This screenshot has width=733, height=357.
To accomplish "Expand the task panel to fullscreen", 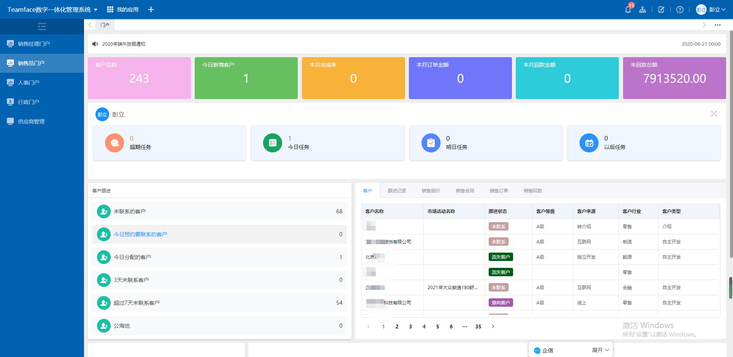I will [x=714, y=114].
